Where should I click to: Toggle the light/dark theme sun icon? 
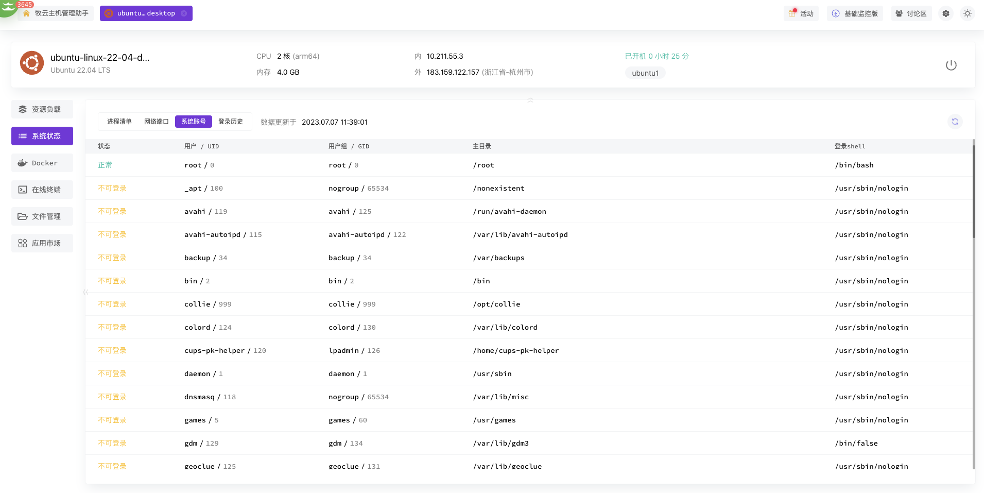[x=968, y=13]
